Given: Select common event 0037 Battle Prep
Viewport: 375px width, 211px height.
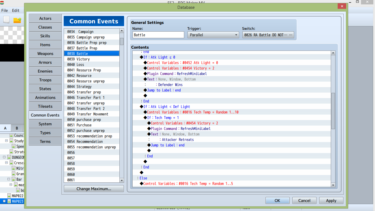Looking at the screenshot, I should tap(92, 48).
